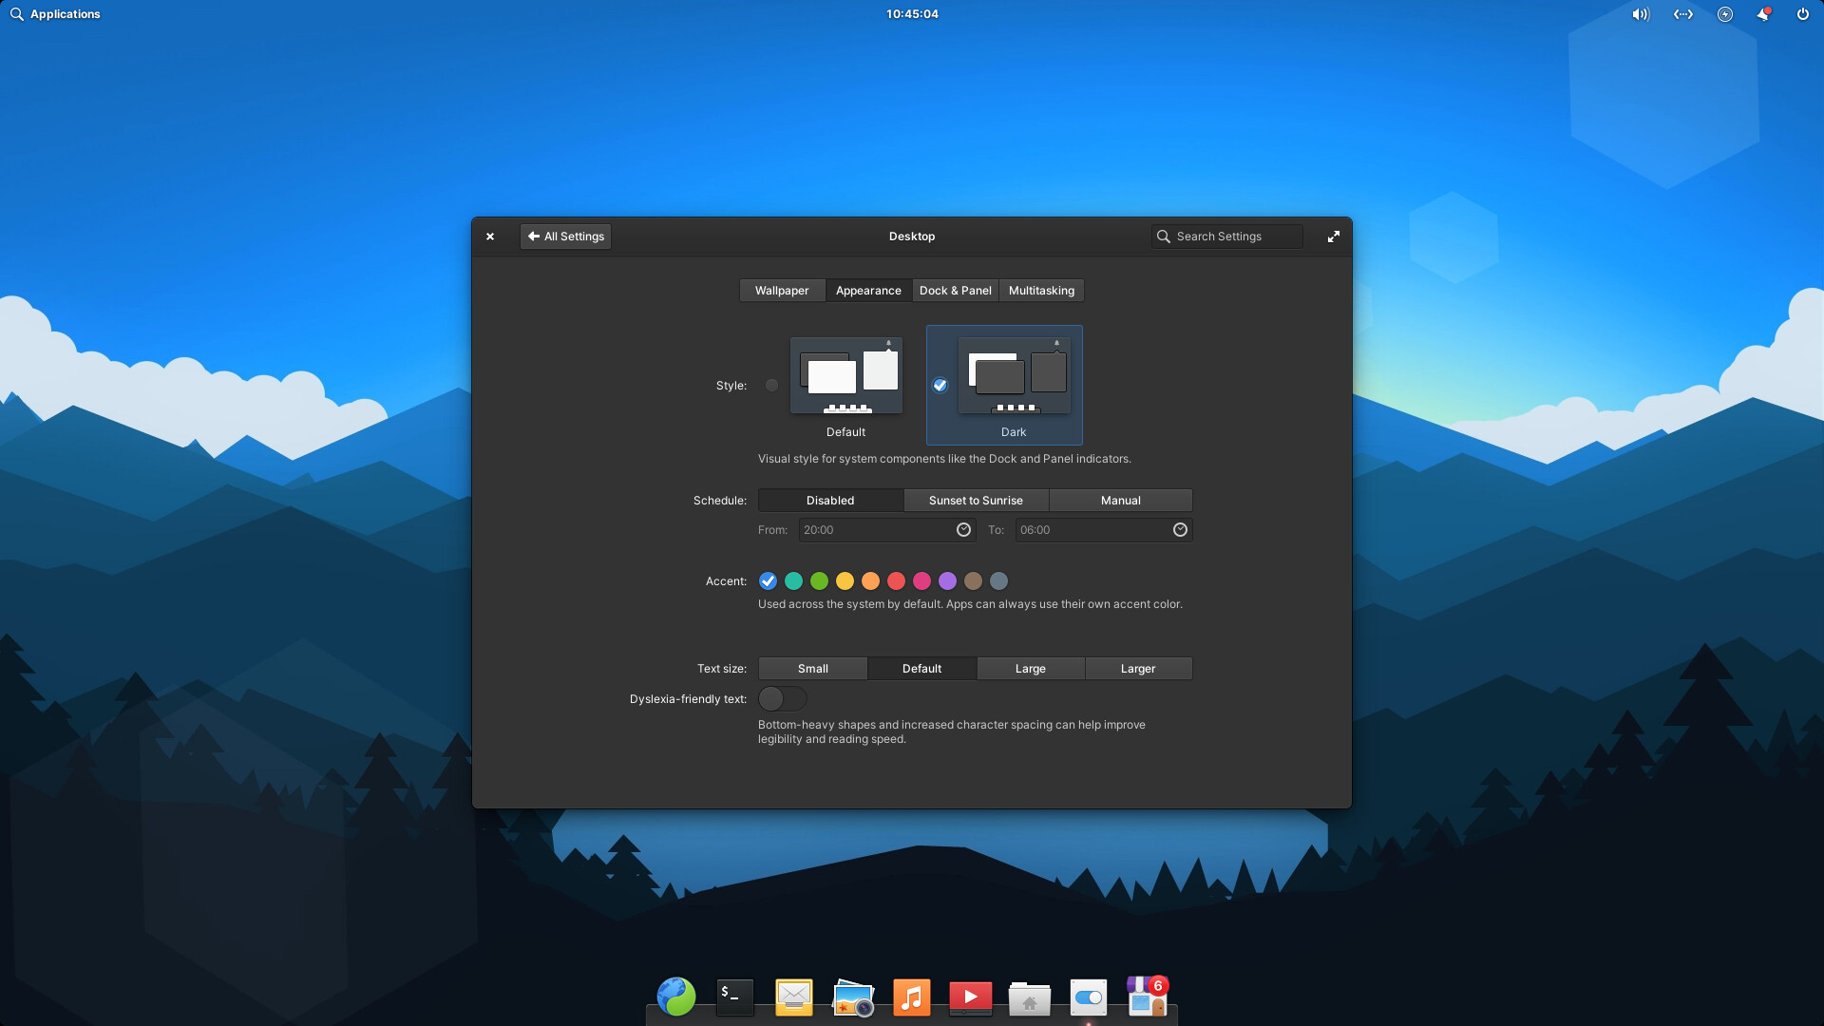Click the To time clock icon
Image resolution: width=1824 pixels, height=1026 pixels.
[1180, 530]
